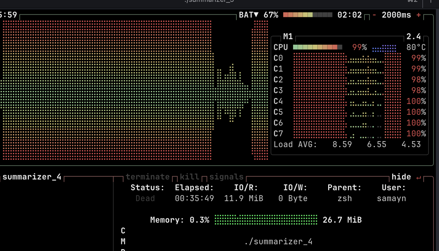
Task: Click the memory amount 26.7 MiB
Action: coord(342,220)
